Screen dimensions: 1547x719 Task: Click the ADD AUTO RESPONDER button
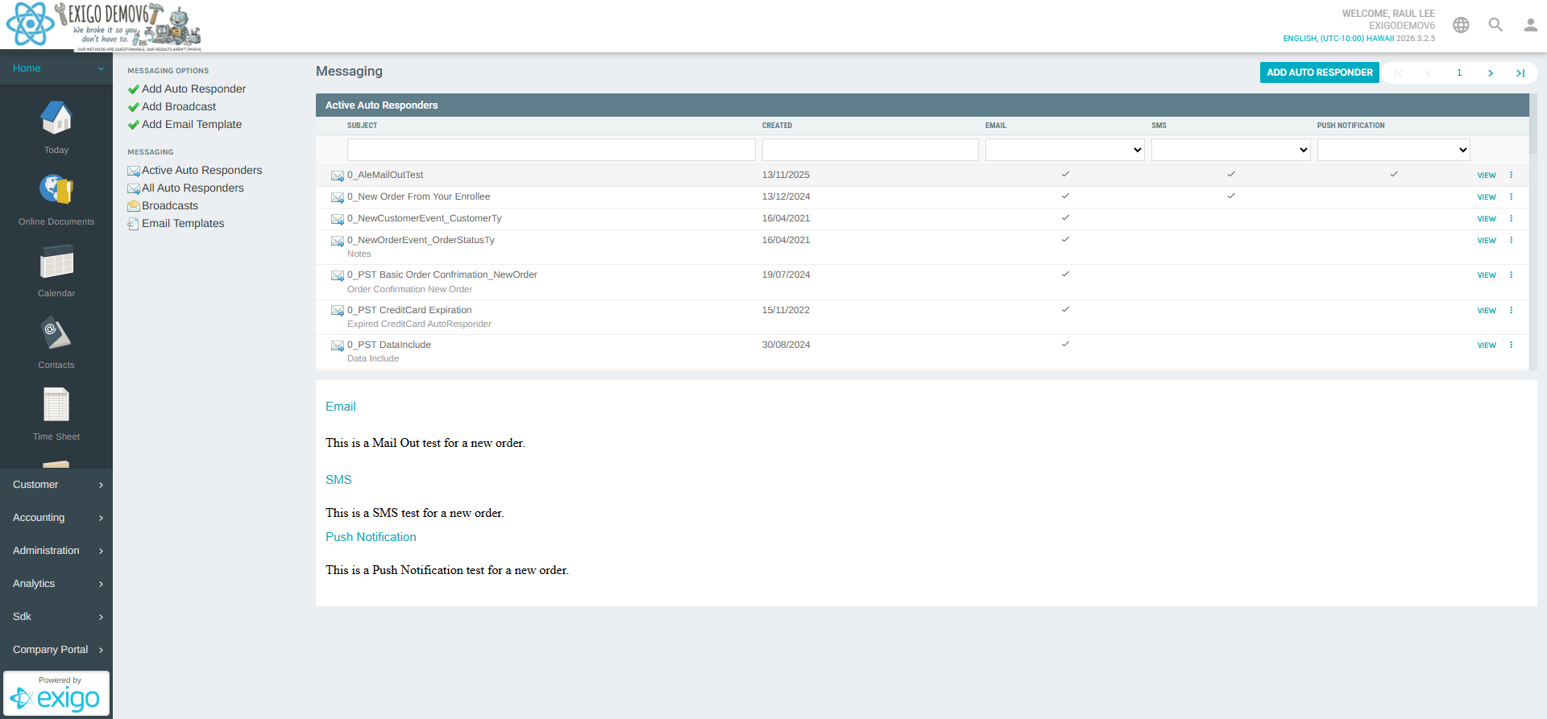(x=1319, y=72)
